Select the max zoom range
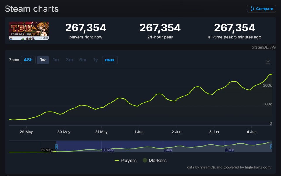The height and width of the screenshot is (176, 281). tap(110, 60)
